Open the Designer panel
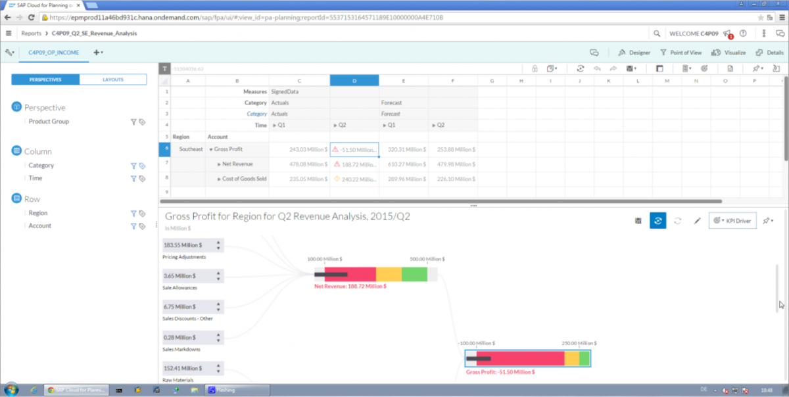789x397 pixels. pyautogui.click(x=634, y=53)
